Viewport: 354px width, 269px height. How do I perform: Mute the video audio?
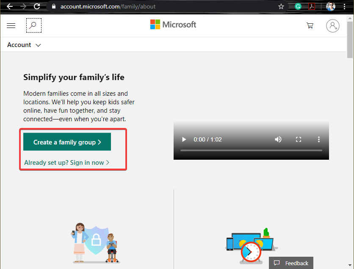[278, 139]
